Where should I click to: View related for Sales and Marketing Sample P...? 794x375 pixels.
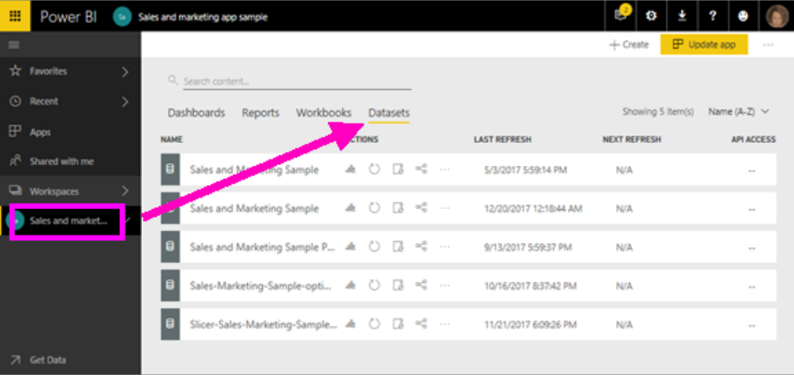click(x=422, y=246)
